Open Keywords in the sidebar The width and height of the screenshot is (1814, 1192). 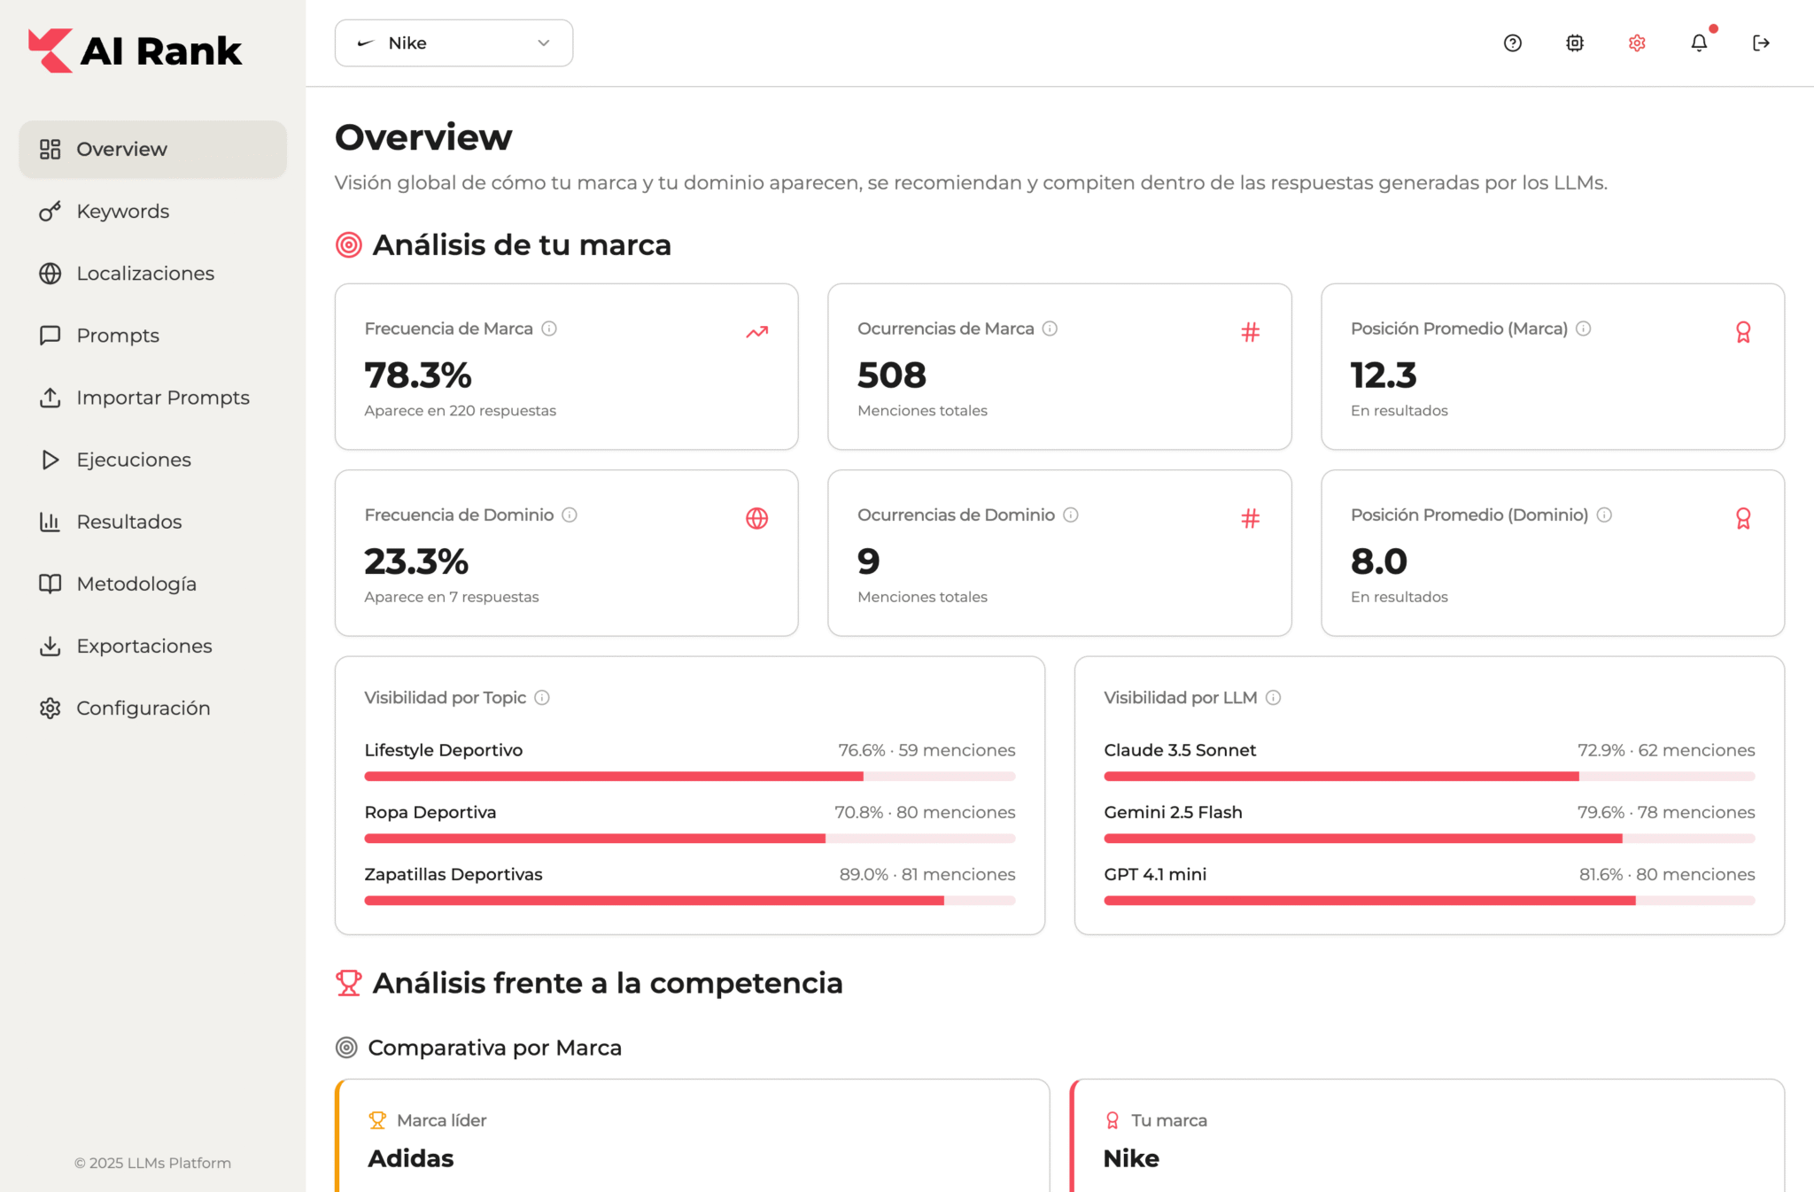point(152,211)
